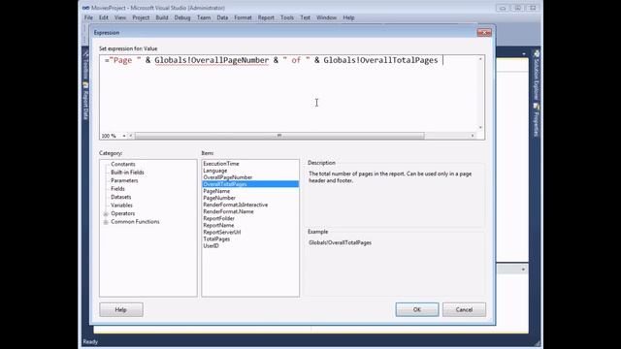Open the Report Data side tab
Viewport: 621px width, 349px height.
85,101
